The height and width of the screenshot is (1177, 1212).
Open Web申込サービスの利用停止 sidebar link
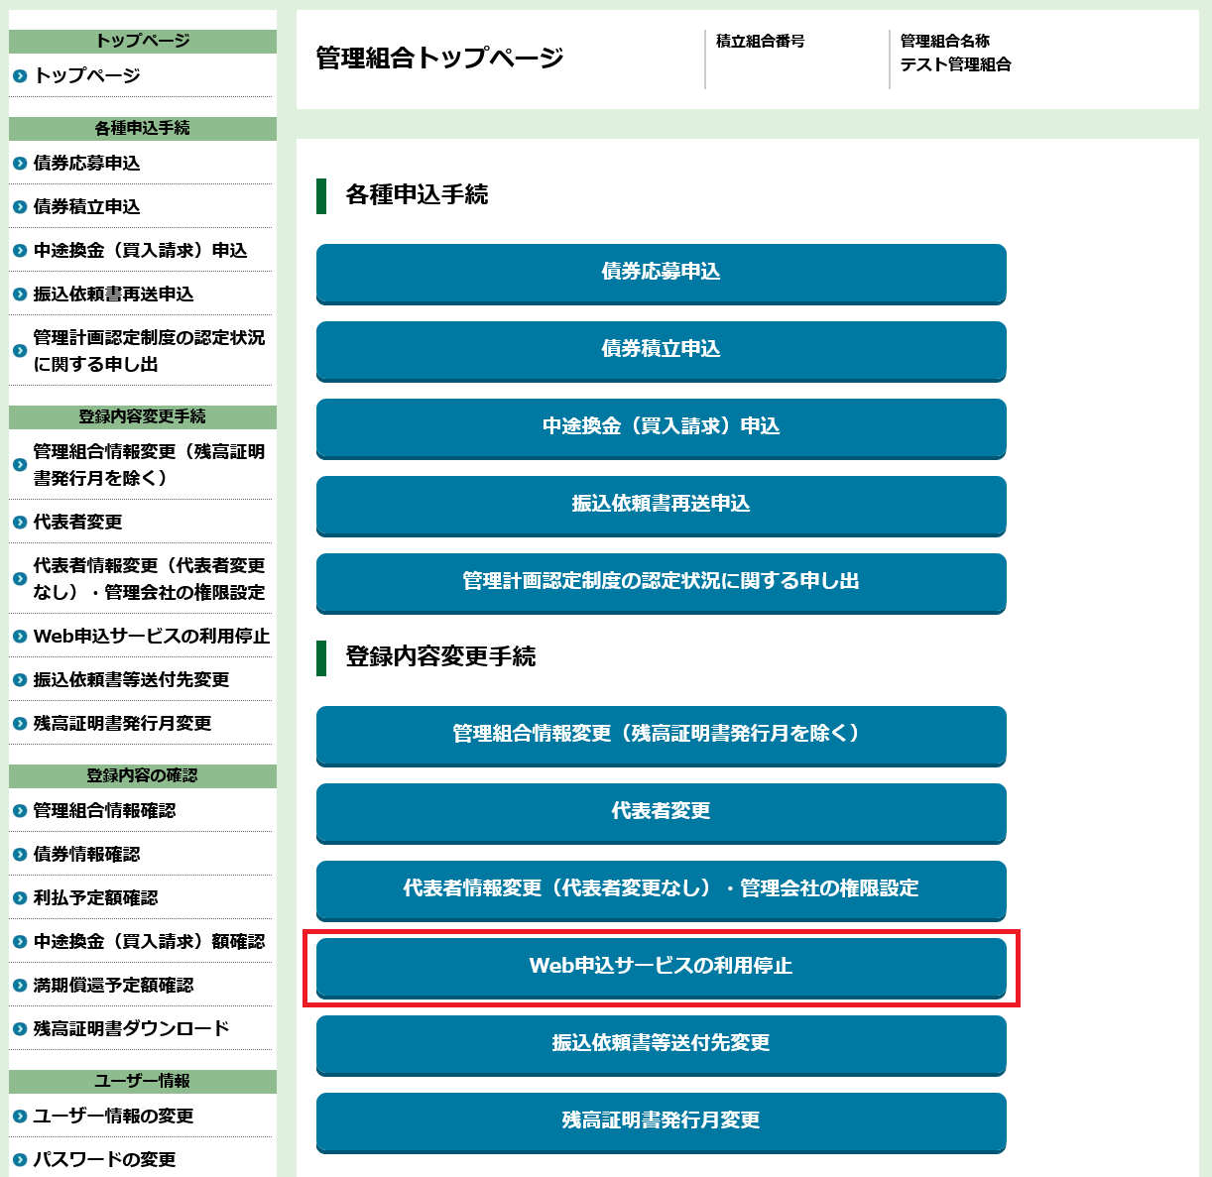click(152, 636)
